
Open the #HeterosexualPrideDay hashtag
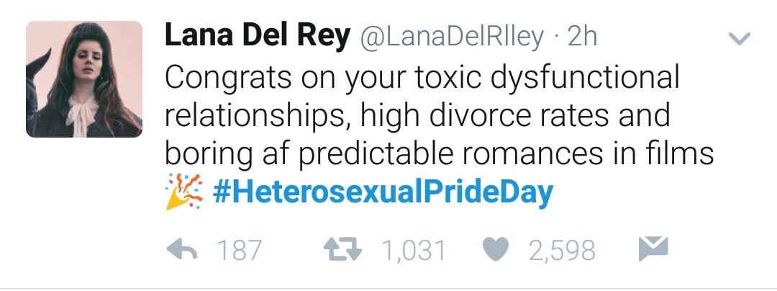click(x=383, y=192)
